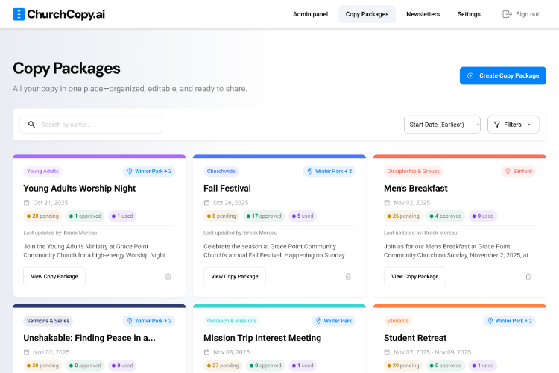Delete the Men's Breakfast package
The width and height of the screenshot is (559, 373).
point(528,276)
